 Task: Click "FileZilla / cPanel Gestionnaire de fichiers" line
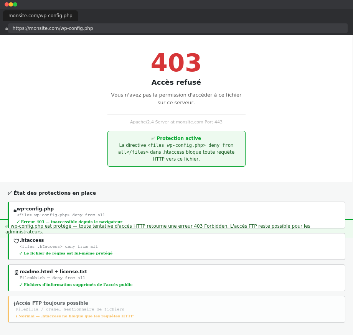point(70,309)
